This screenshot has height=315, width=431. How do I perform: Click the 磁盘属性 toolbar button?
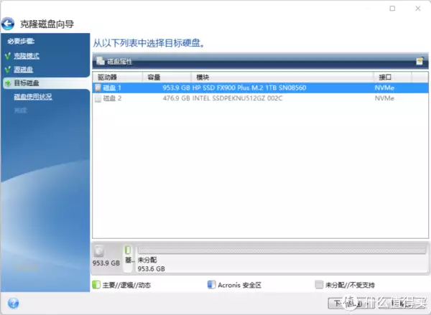point(116,61)
